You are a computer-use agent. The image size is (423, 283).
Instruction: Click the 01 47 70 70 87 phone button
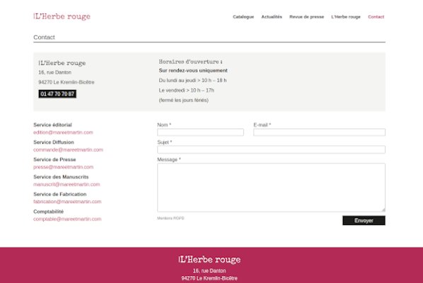click(x=57, y=94)
